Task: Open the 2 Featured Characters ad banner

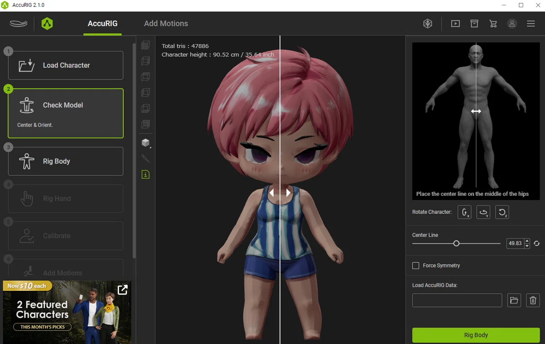Action: tap(67, 312)
